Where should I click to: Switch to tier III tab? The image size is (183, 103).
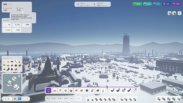coord(60,98)
